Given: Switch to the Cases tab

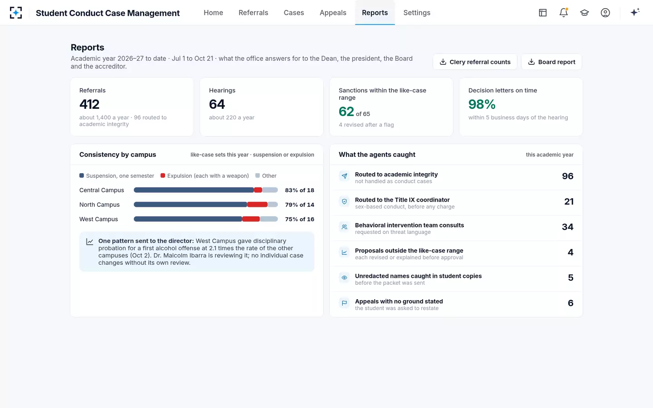Looking at the screenshot, I should click(294, 13).
